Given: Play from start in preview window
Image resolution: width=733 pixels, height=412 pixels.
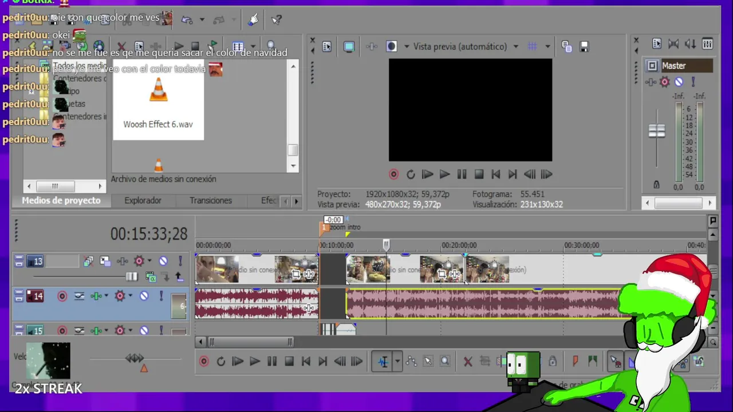Looking at the screenshot, I should [427, 175].
